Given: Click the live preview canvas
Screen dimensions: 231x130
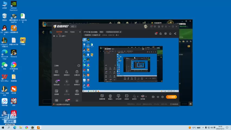Looking at the screenshot, I should [131, 65].
